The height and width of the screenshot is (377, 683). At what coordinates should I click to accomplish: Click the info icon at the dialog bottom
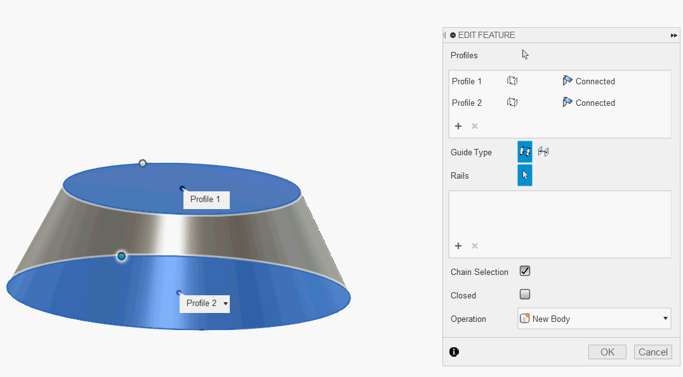pyautogui.click(x=454, y=351)
